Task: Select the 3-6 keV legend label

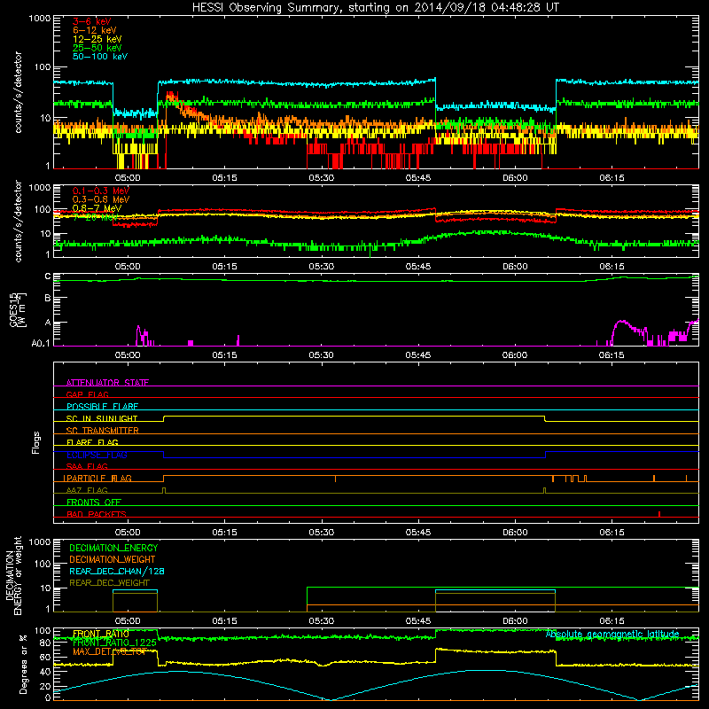Action: 91,21
